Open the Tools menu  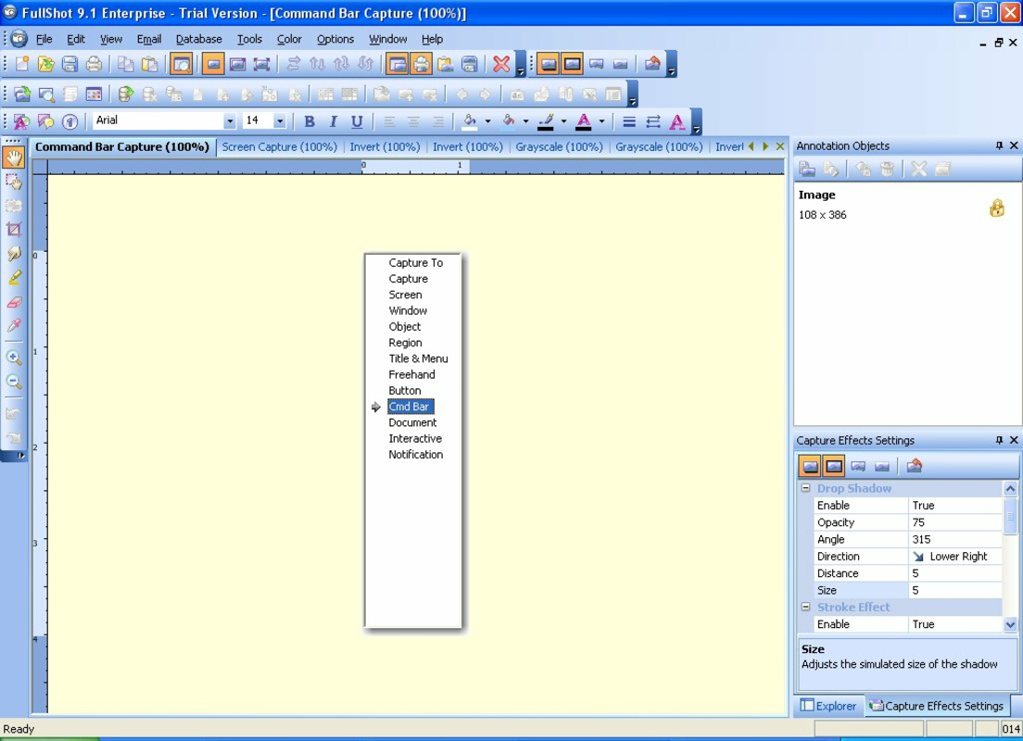click(249, 39)
